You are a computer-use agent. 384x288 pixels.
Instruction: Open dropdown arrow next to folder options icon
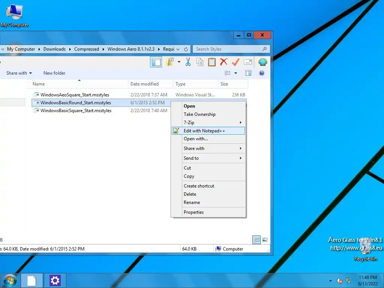(x=179, y=62)
